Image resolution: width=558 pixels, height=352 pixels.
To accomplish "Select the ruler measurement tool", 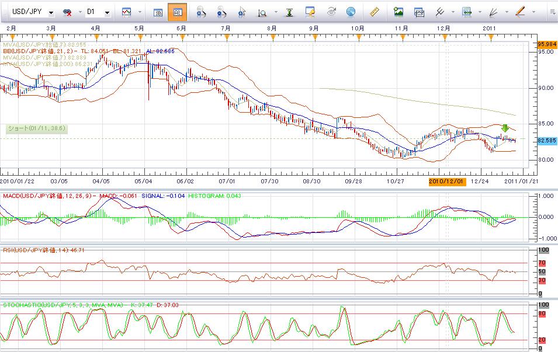I will click(375, 12).
